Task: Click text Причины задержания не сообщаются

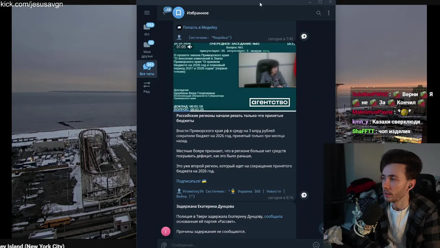Action: coord(211,231)
